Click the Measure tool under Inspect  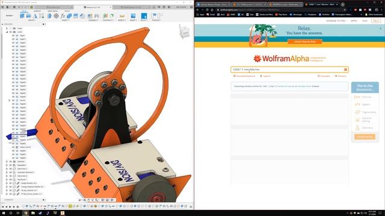click(x=122, y=16)
